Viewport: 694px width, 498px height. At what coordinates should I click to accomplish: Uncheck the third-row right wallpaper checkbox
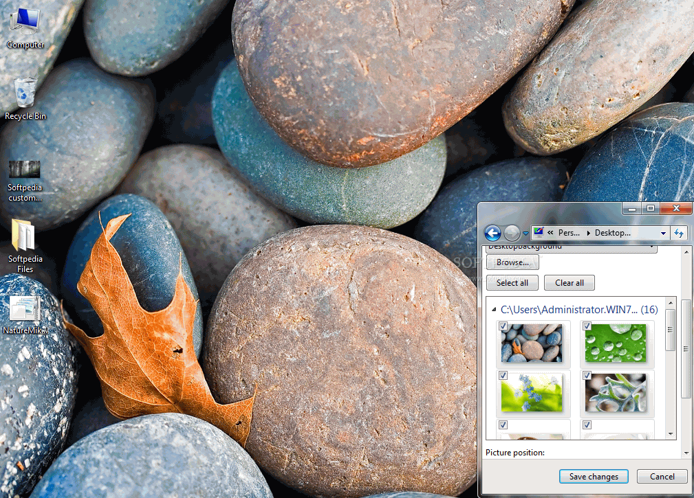[x=587, y=425]
